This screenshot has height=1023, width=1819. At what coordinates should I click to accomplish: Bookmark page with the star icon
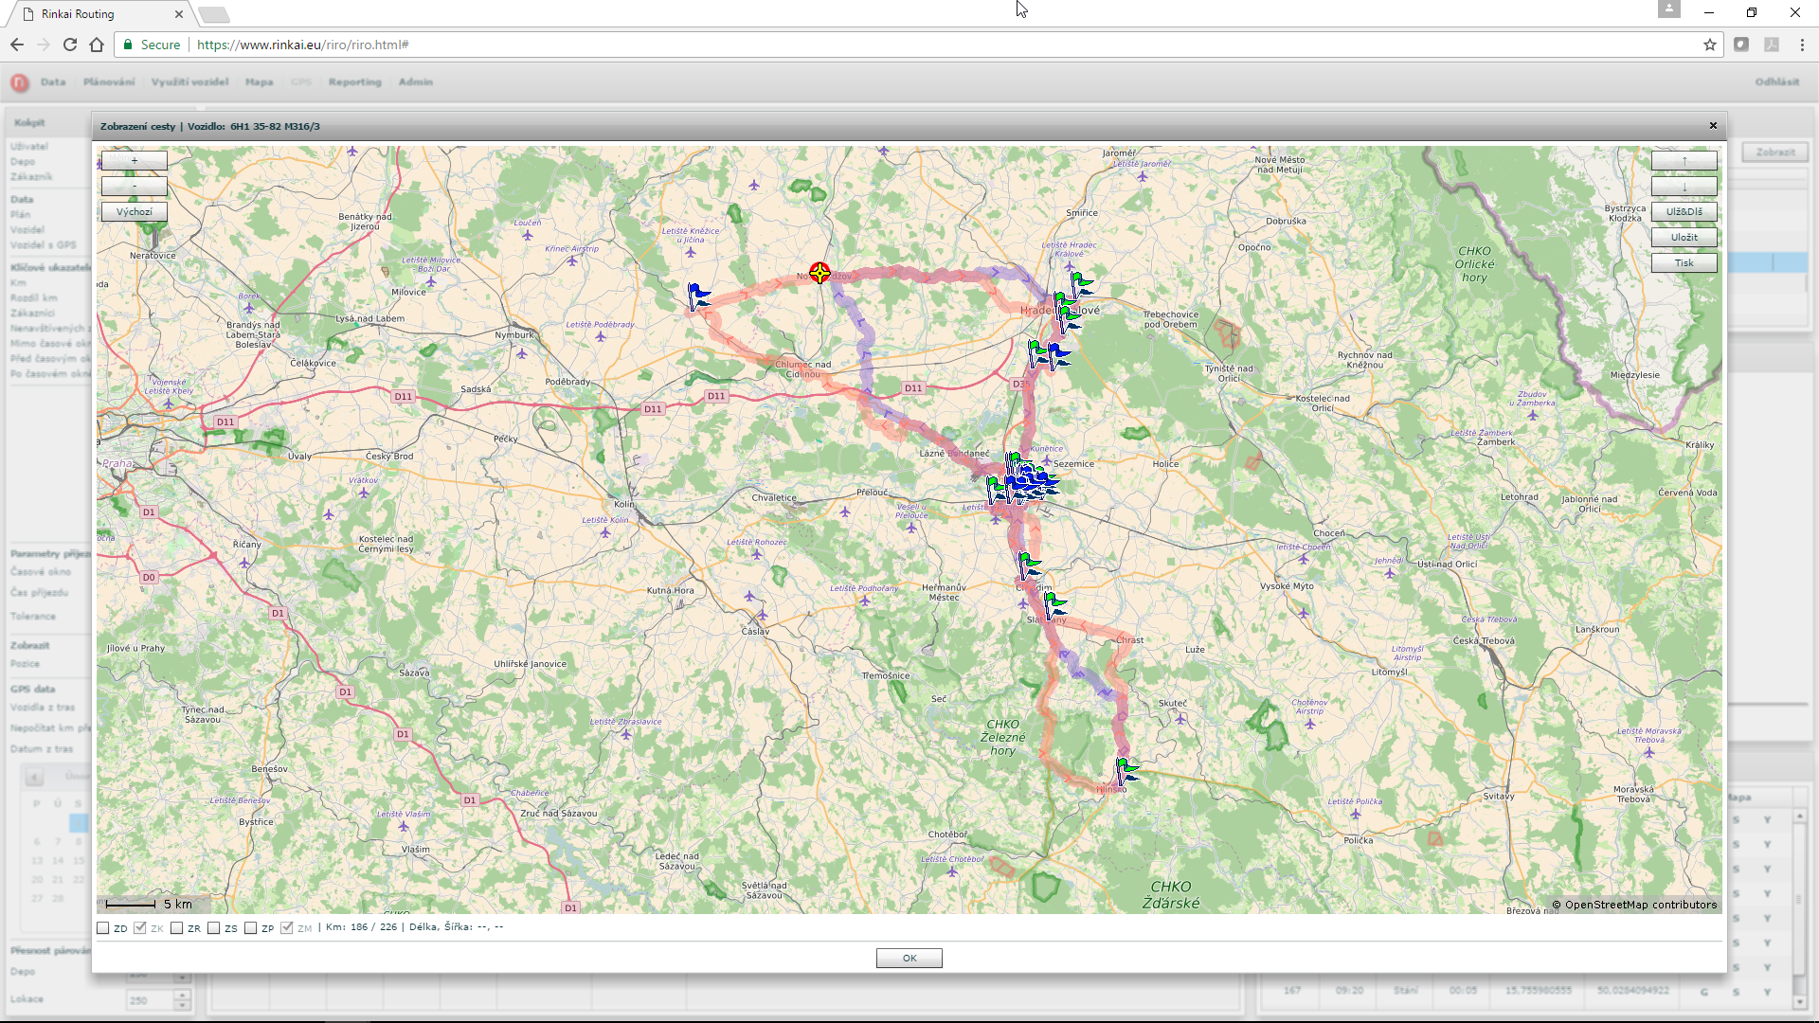pyautogui.click(x=1710, y=45)
